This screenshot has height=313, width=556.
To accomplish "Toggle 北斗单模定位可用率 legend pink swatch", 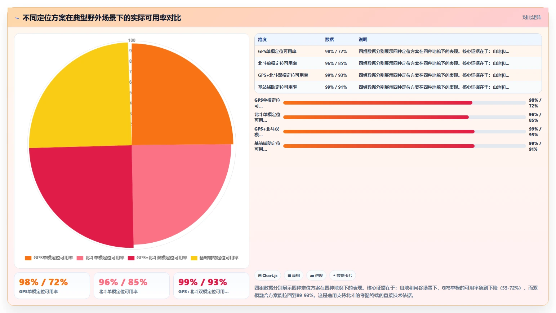I will coord(80,258).
